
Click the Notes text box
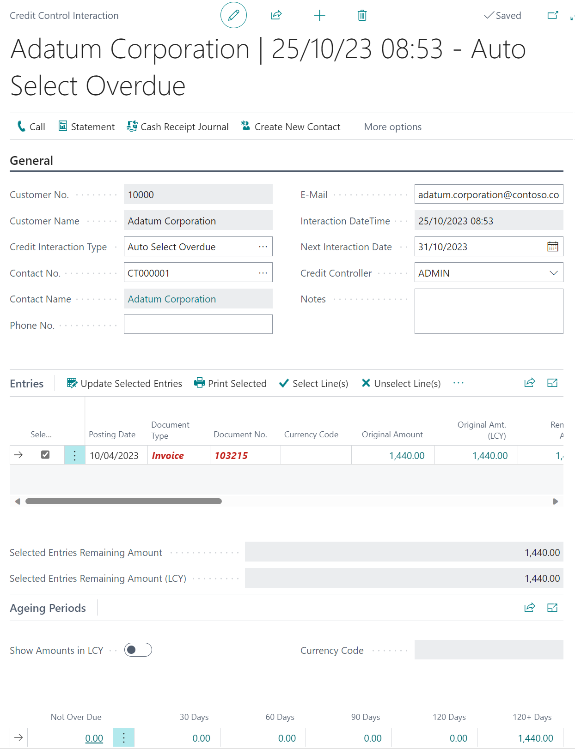tap(489, 311)
